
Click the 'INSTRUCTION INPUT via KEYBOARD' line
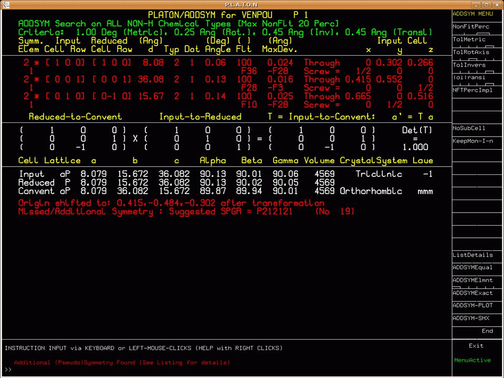pyautogui.click(x=143, y=348)
